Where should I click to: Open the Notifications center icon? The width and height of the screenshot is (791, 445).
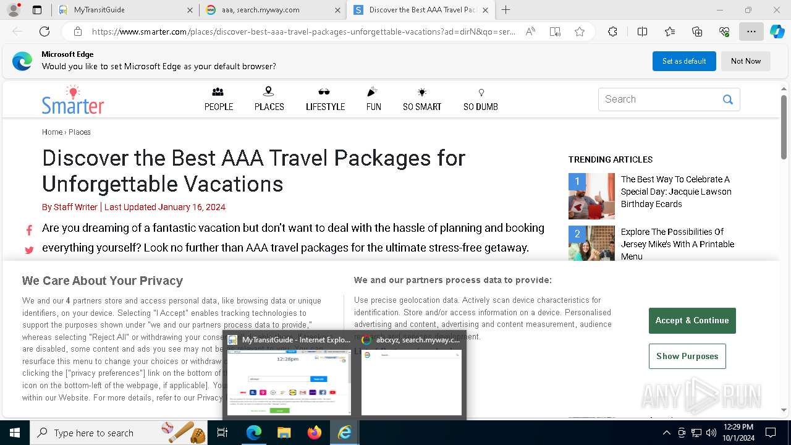pos(771,433)
